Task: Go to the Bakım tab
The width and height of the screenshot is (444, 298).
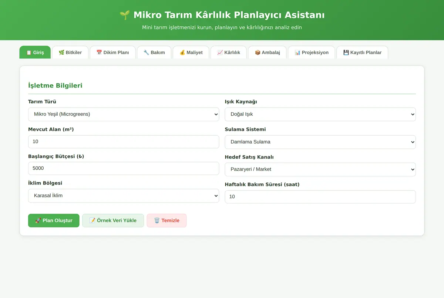Action: [154, 52]
